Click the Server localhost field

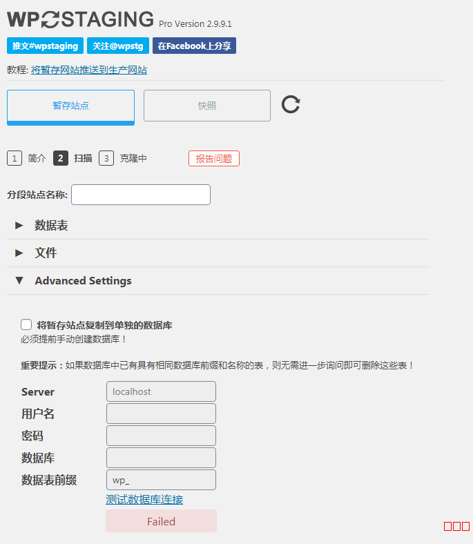(x=161, y=391)
